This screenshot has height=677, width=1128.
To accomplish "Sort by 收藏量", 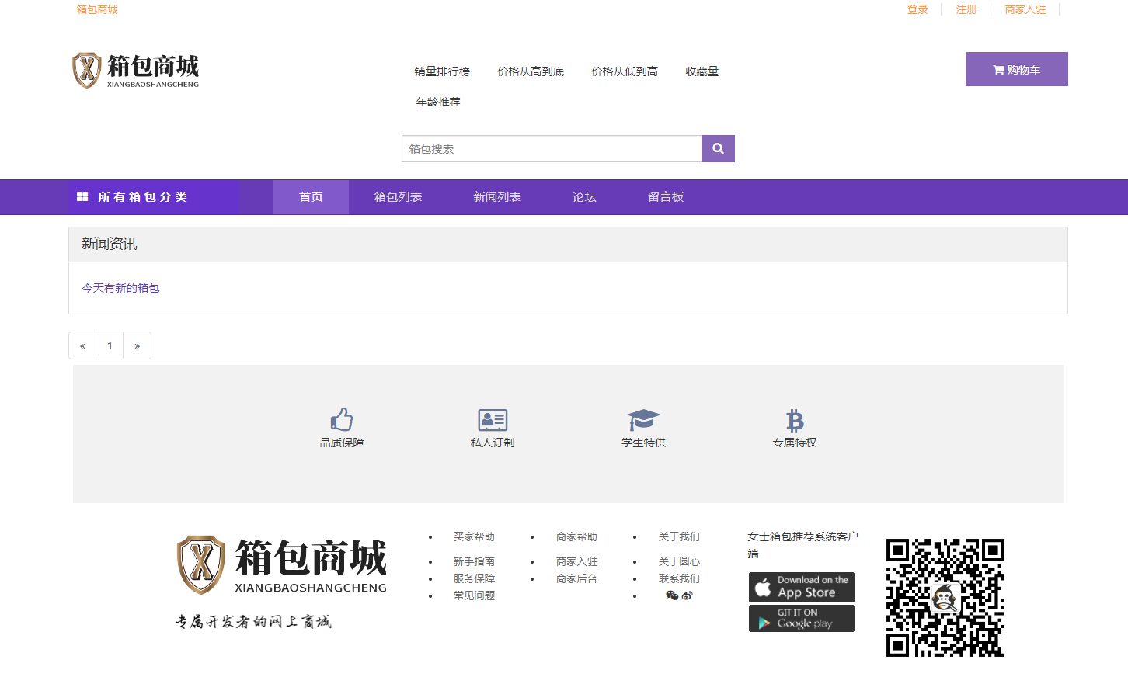I will click(702, 71).
